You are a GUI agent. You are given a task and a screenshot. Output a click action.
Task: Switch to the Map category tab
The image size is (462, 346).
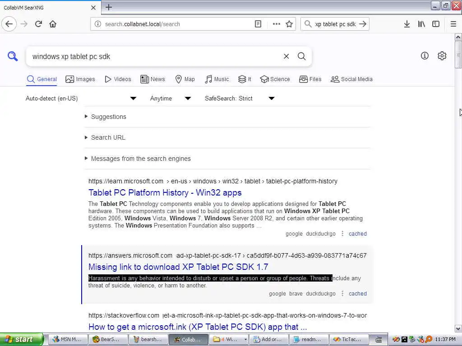tap(185, 79)
